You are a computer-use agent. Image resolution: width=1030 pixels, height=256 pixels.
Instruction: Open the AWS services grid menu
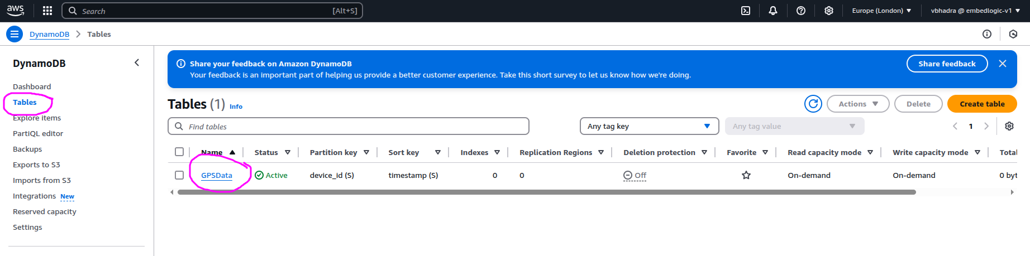tap(47, 11)
